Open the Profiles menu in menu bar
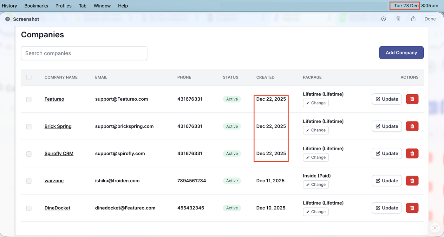This screenshot has height=237, width=444. coord(63,6)
